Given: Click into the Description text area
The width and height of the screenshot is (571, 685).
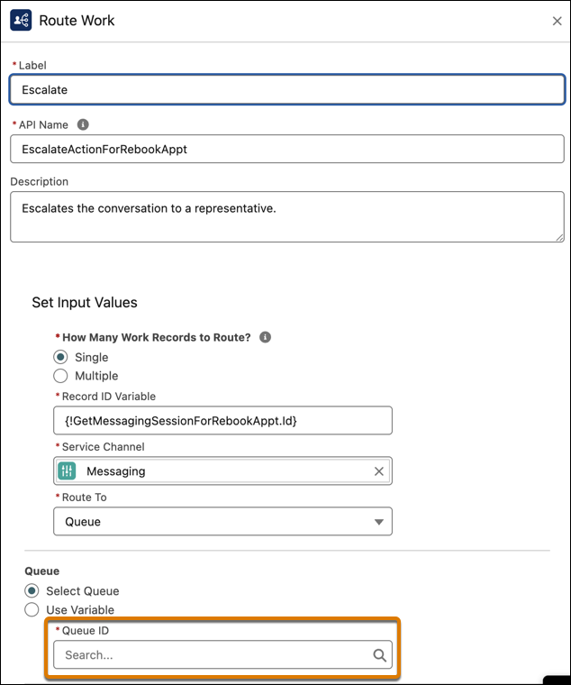Looking at the screenshot, I should tap(287, 216).
